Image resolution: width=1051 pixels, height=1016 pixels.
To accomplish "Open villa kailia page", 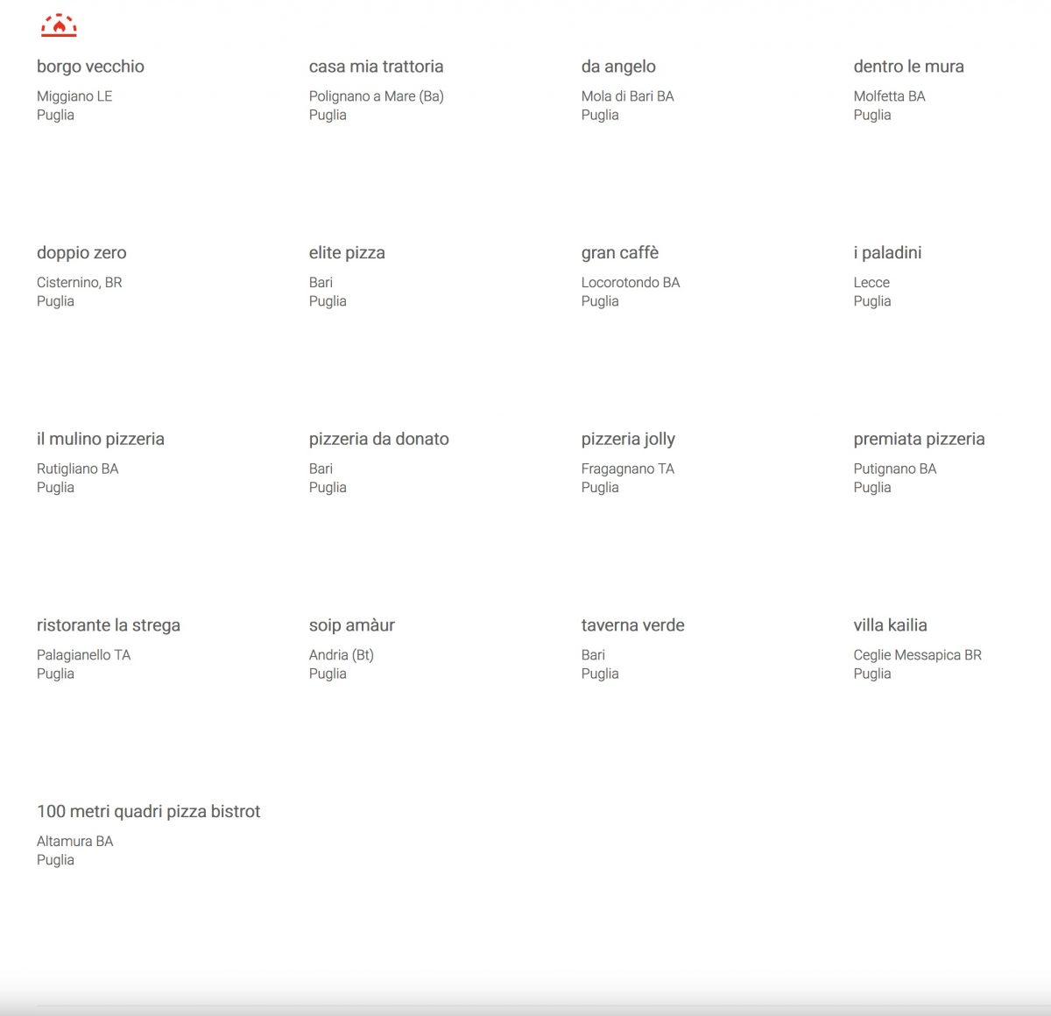I will [890, 625].
